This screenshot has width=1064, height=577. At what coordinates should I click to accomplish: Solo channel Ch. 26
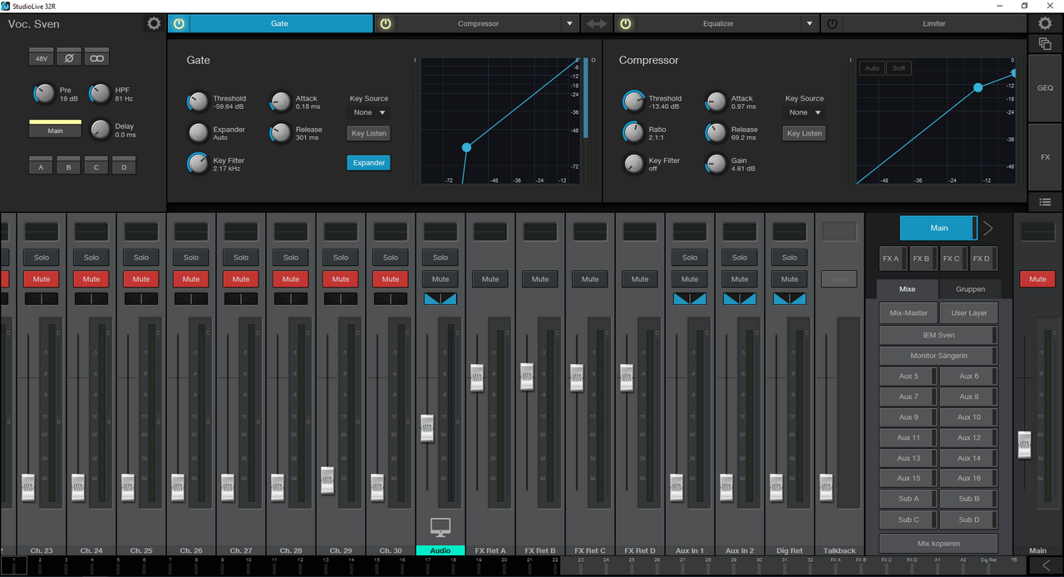pyautogui.click(x=191, y=258)
